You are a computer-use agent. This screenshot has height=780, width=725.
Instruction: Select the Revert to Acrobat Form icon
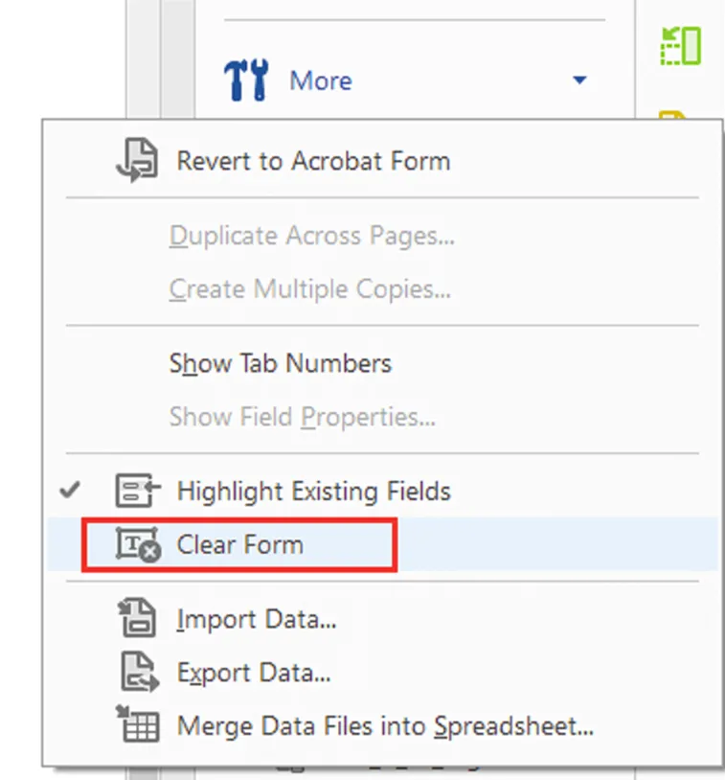coord(138,160)
